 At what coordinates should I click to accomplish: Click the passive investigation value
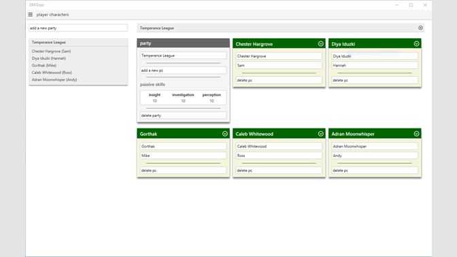pos(183,101)
